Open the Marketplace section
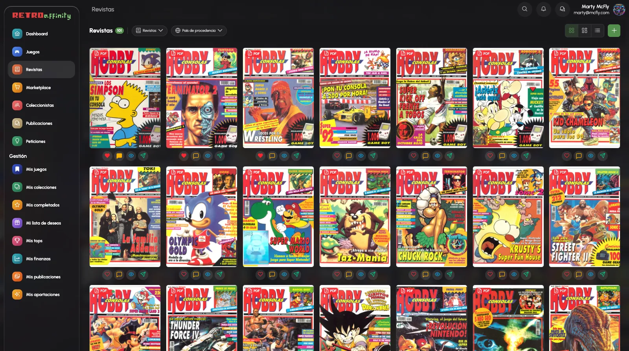Viewport: 629px width, 351px height. 41,88
